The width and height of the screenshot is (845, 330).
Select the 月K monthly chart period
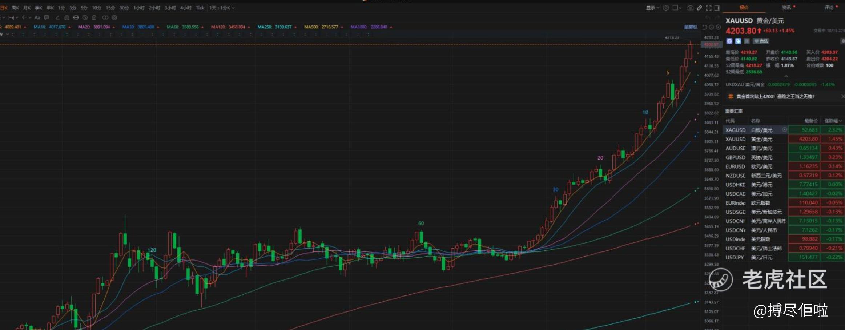(27, 8)
